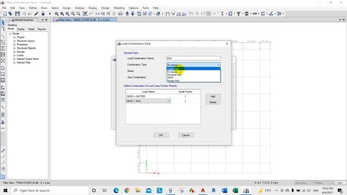
Task: Click the Mail envelope taskbar icon
Action: click(149, 190)
